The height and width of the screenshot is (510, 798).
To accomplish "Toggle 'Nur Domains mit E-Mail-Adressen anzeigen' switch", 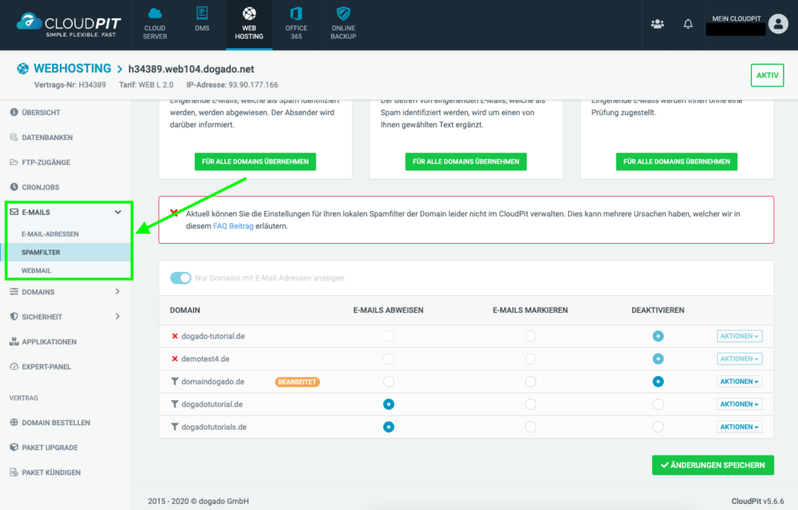I will click(x=181, y=278).
